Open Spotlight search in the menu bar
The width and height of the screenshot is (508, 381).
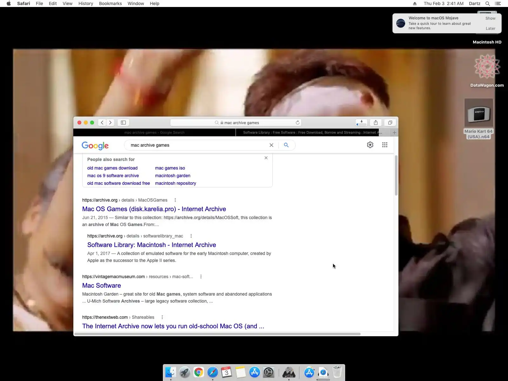pyautogui.click(x=488, y=3)
